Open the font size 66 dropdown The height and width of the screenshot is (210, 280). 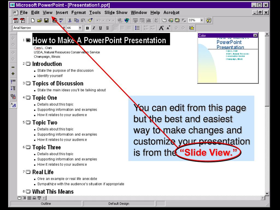click(80, 28)
